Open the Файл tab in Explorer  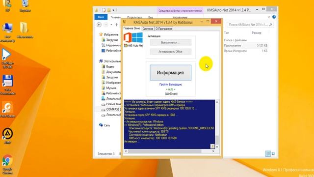[101, 17]
